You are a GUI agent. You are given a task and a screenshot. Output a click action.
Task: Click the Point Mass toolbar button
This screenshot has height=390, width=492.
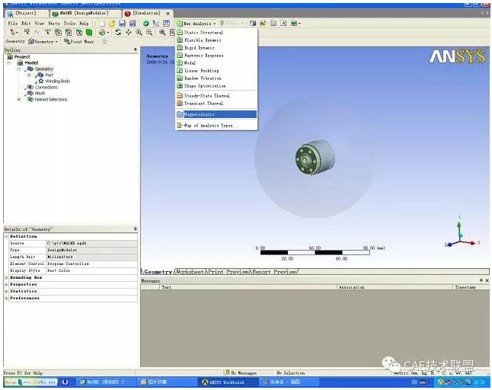[78, 41]
